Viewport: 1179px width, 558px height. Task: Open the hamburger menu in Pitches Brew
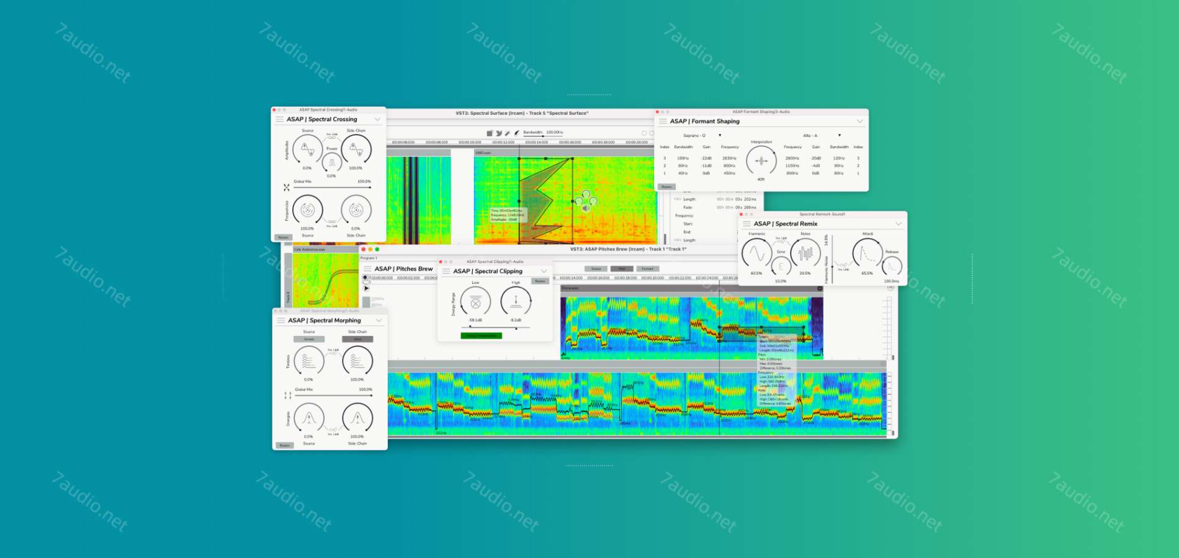[367, 269]
